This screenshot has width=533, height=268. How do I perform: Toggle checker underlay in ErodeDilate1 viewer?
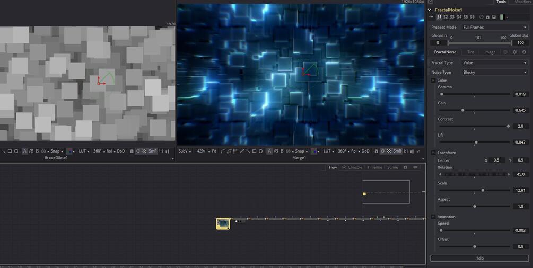[x=144, y=151]
